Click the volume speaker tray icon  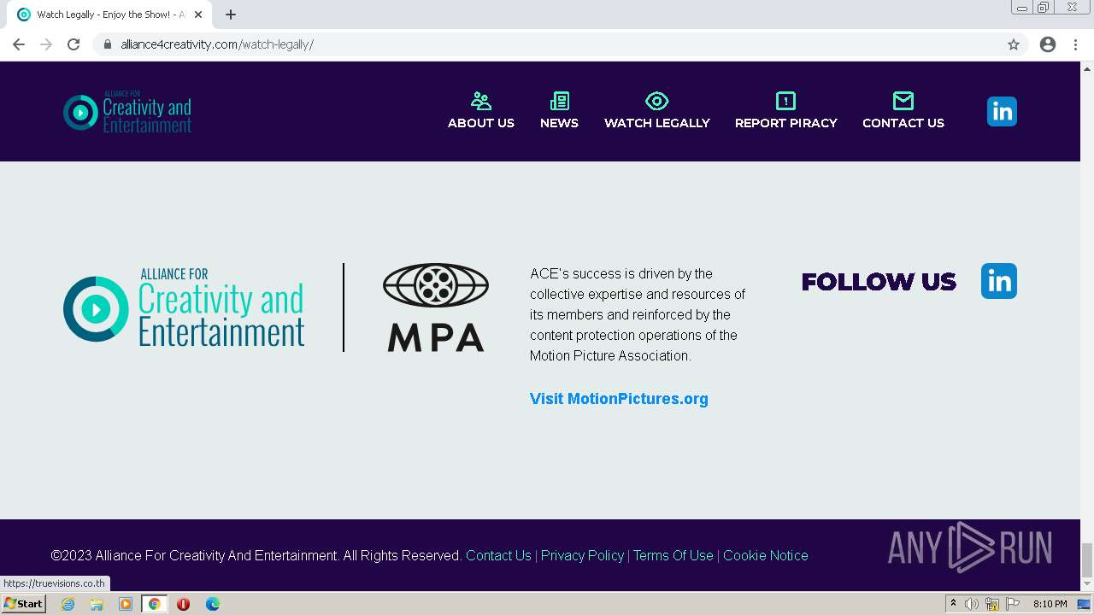972,604
